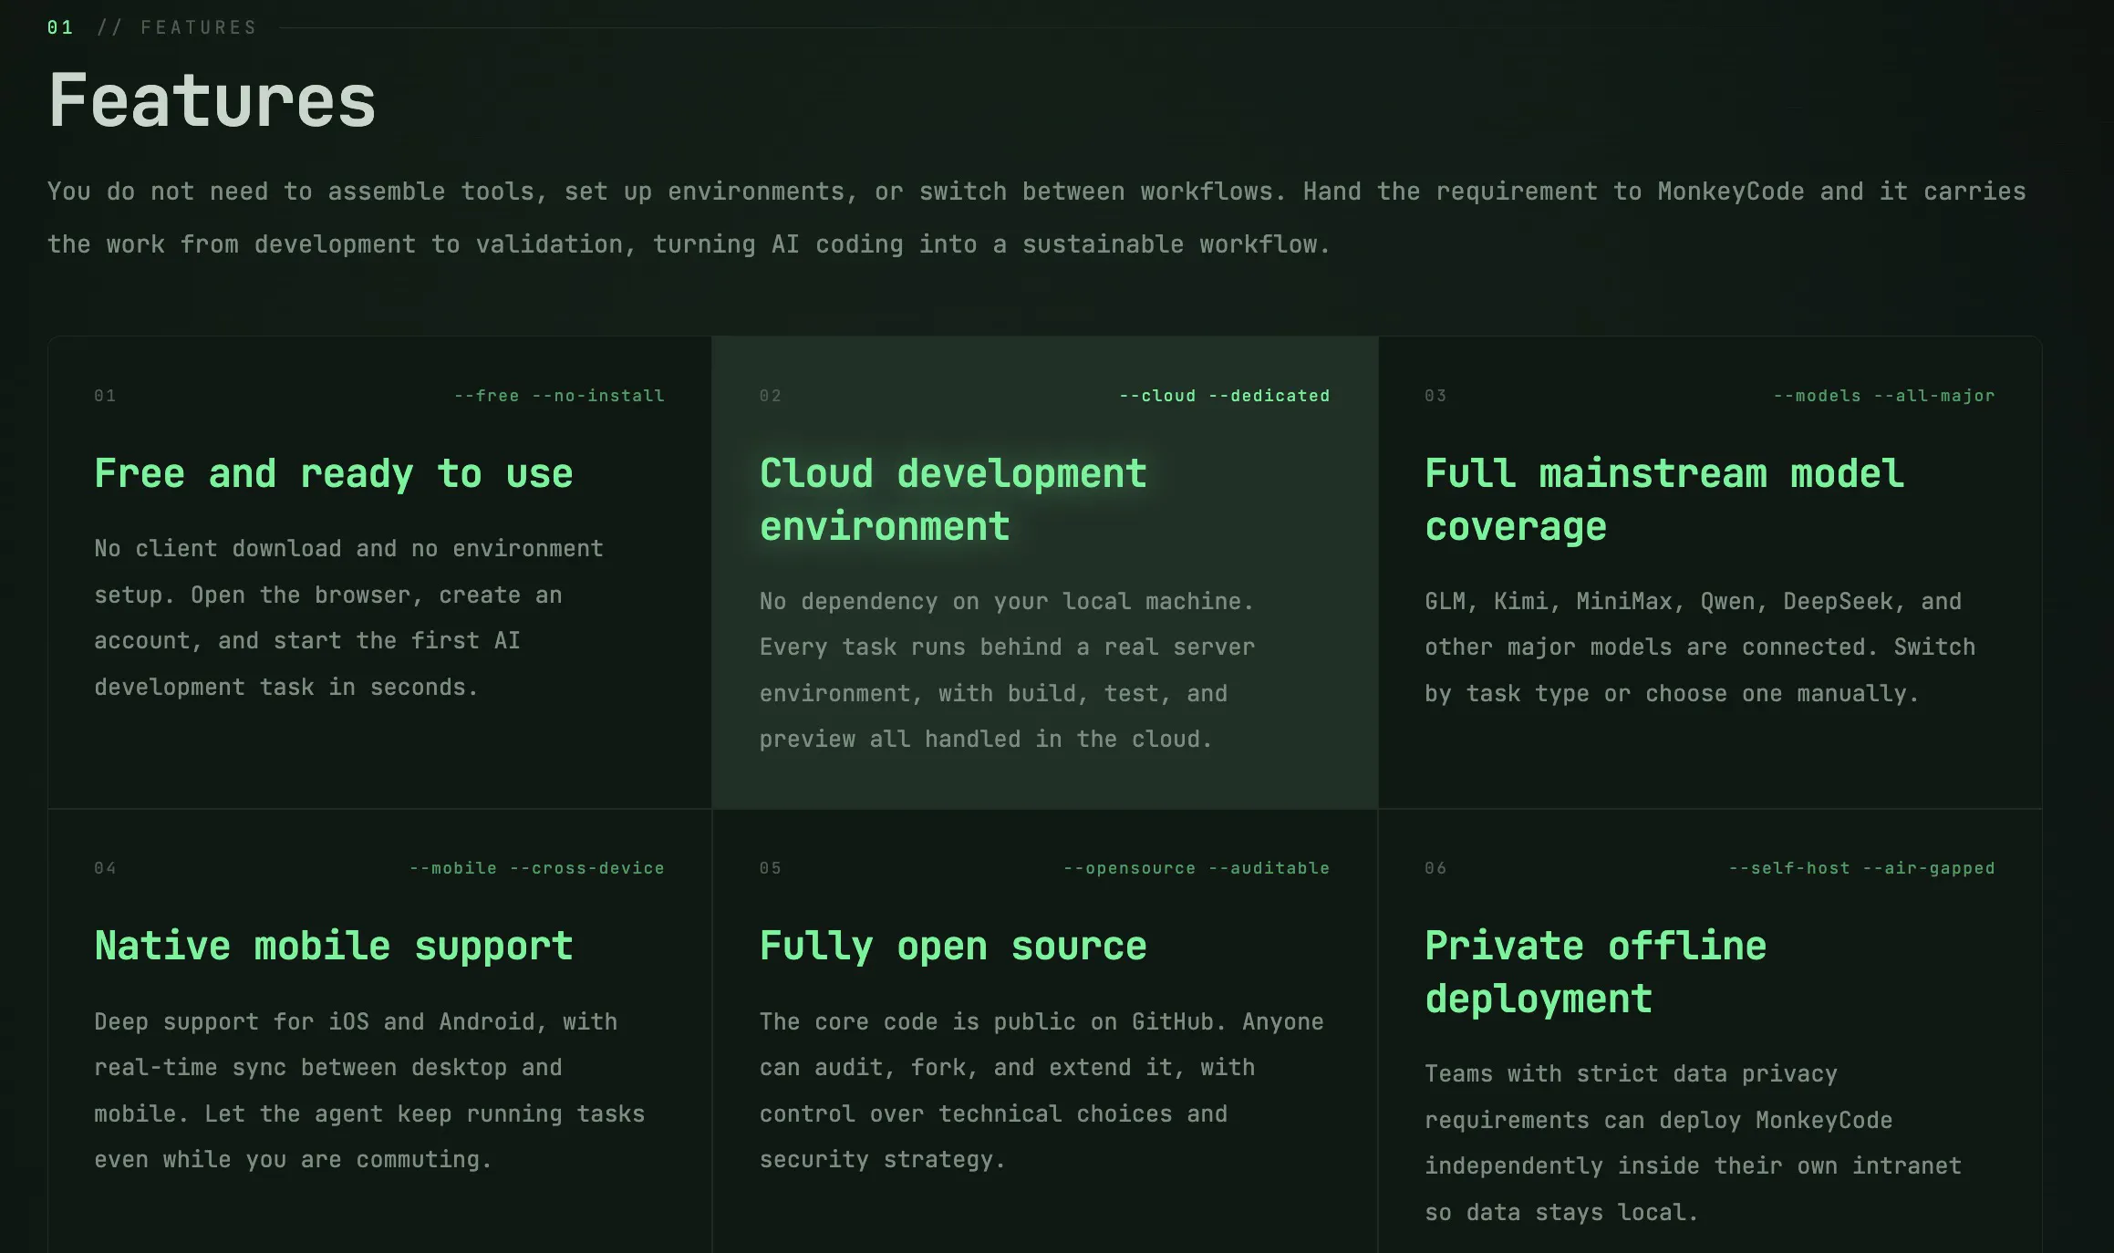Click the "--self-host --air-gapped" flag text
This screenshot has height=1253, width=2114.
pos(1861,868)
